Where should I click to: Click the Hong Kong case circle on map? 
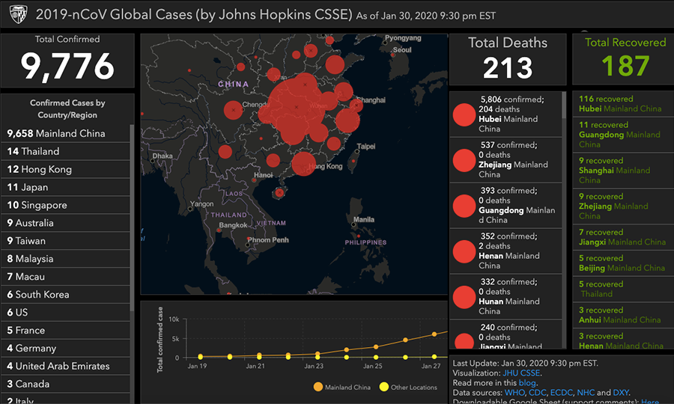point(303,164)
